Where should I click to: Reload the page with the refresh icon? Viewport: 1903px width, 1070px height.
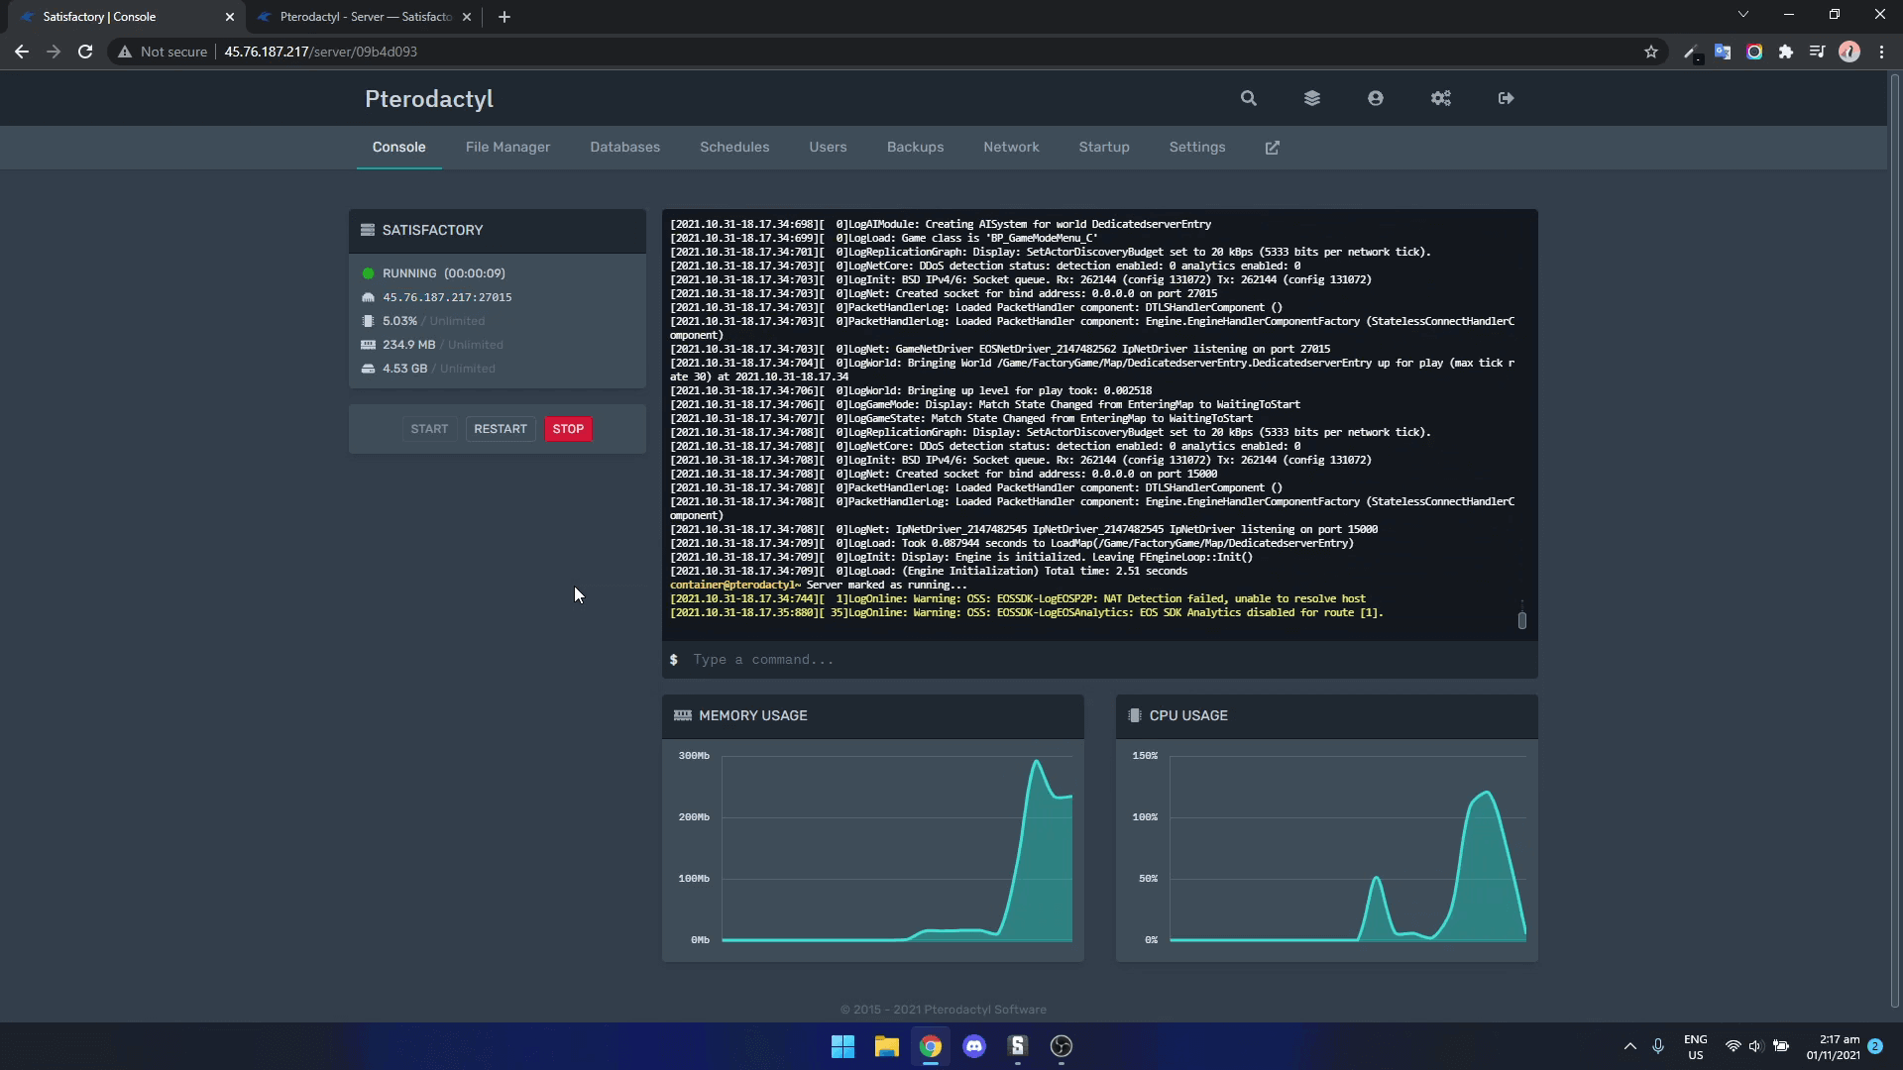[85, 52]
